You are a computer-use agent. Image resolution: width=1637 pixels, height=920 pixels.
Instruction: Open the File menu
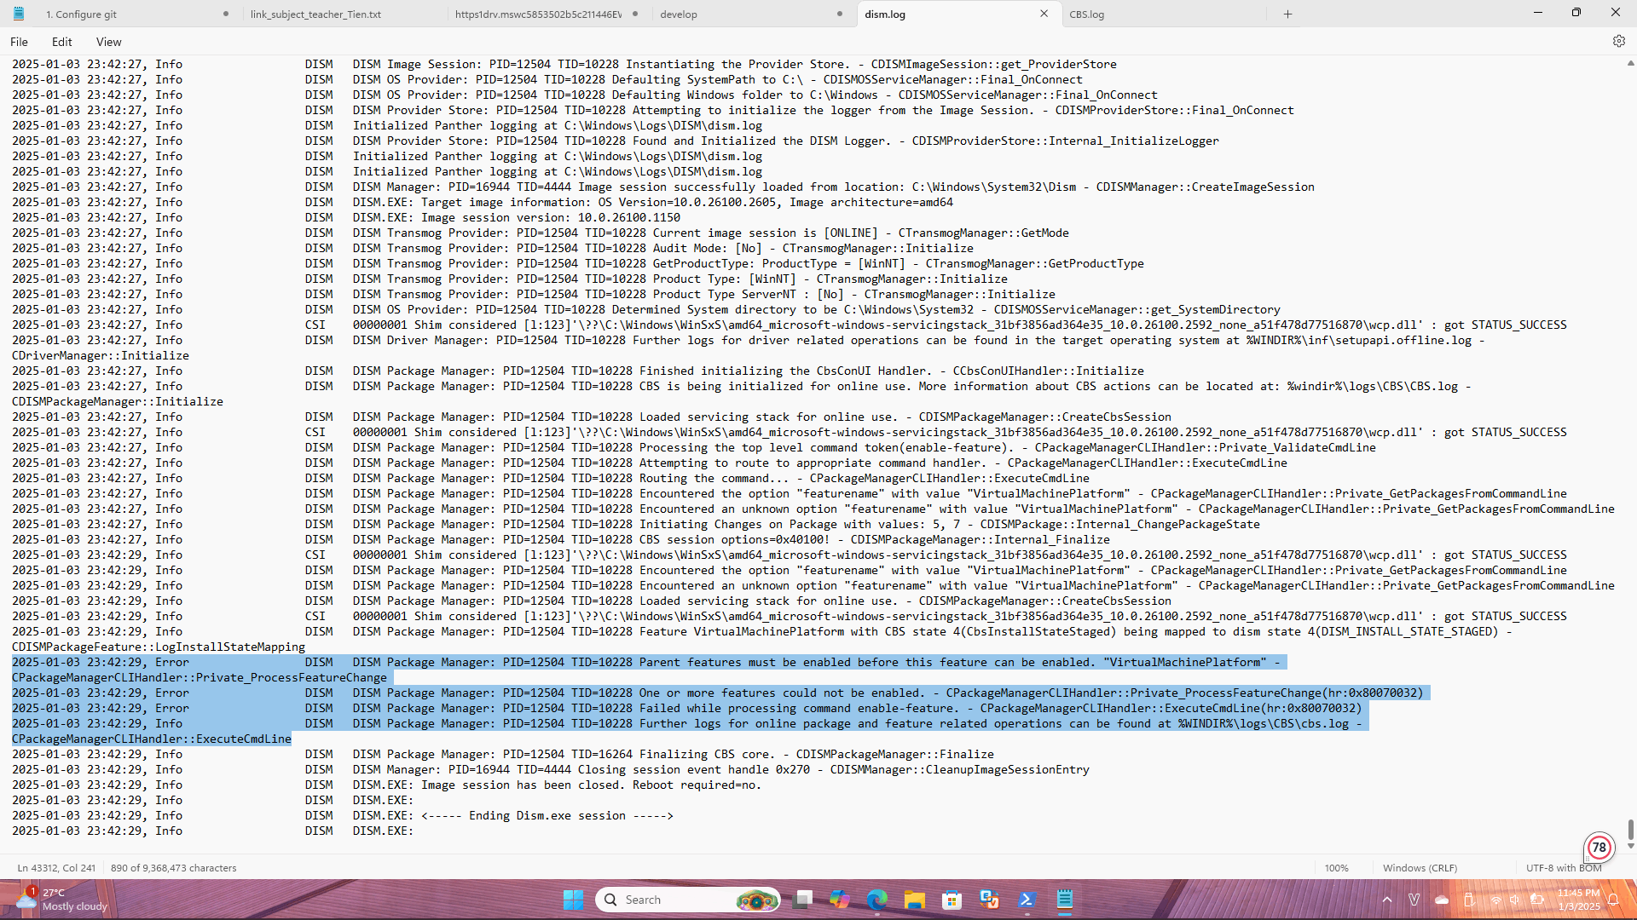(19, 42)
